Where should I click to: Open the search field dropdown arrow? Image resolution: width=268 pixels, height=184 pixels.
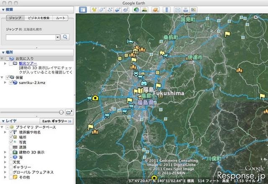(58, 37)
